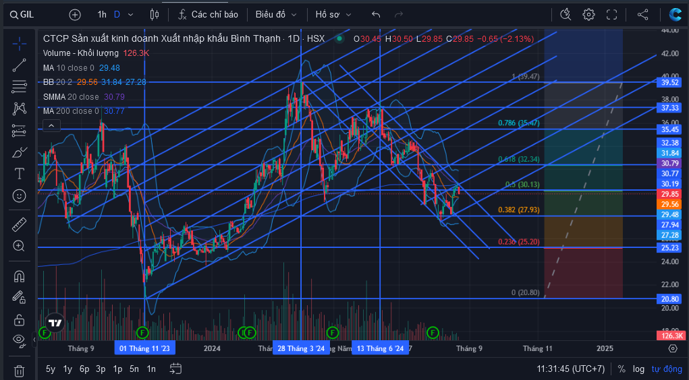This screenshot has height=380, width=689.
Task: Collapse the indicator legend chevron
Action: click(x=51, y=126)
